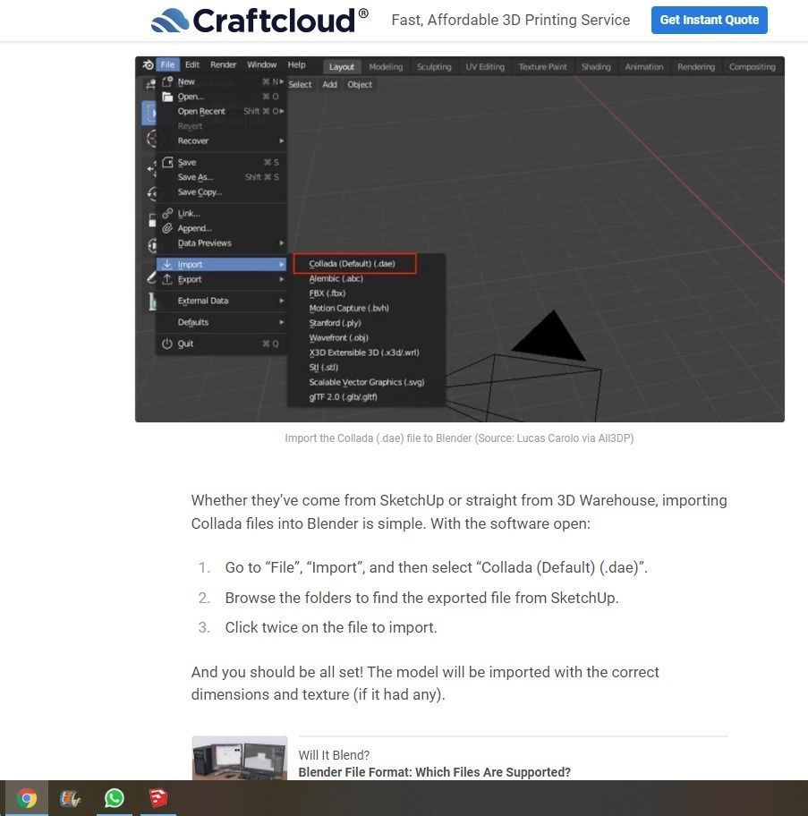Choose Save As... in File menu
This screenshot has width=808, height=816.
222,177
